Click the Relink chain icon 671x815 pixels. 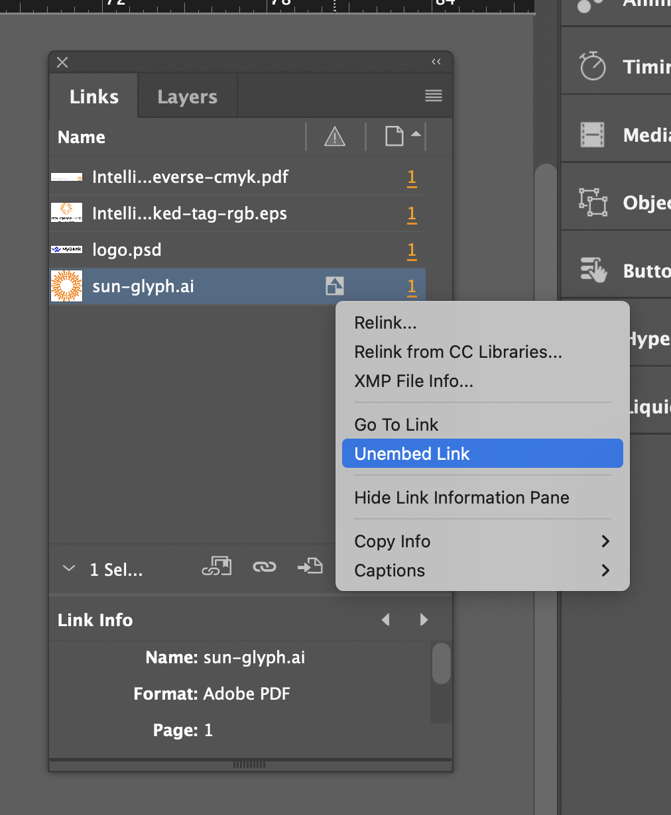pyautogui.click(x=264, y=567)
